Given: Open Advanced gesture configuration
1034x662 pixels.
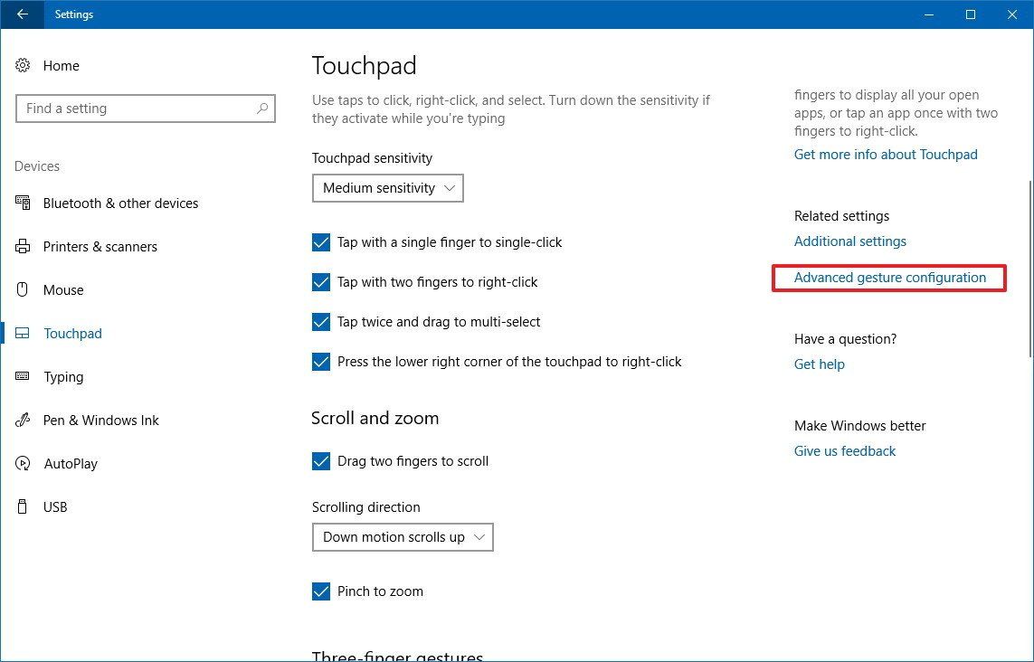Looking at the screenshot, I should tap(889, 278).
